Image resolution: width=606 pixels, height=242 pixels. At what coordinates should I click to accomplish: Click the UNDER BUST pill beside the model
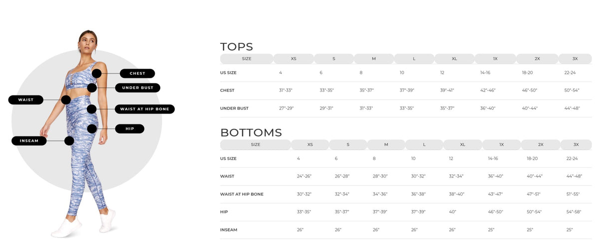click(x=137, y=88)
